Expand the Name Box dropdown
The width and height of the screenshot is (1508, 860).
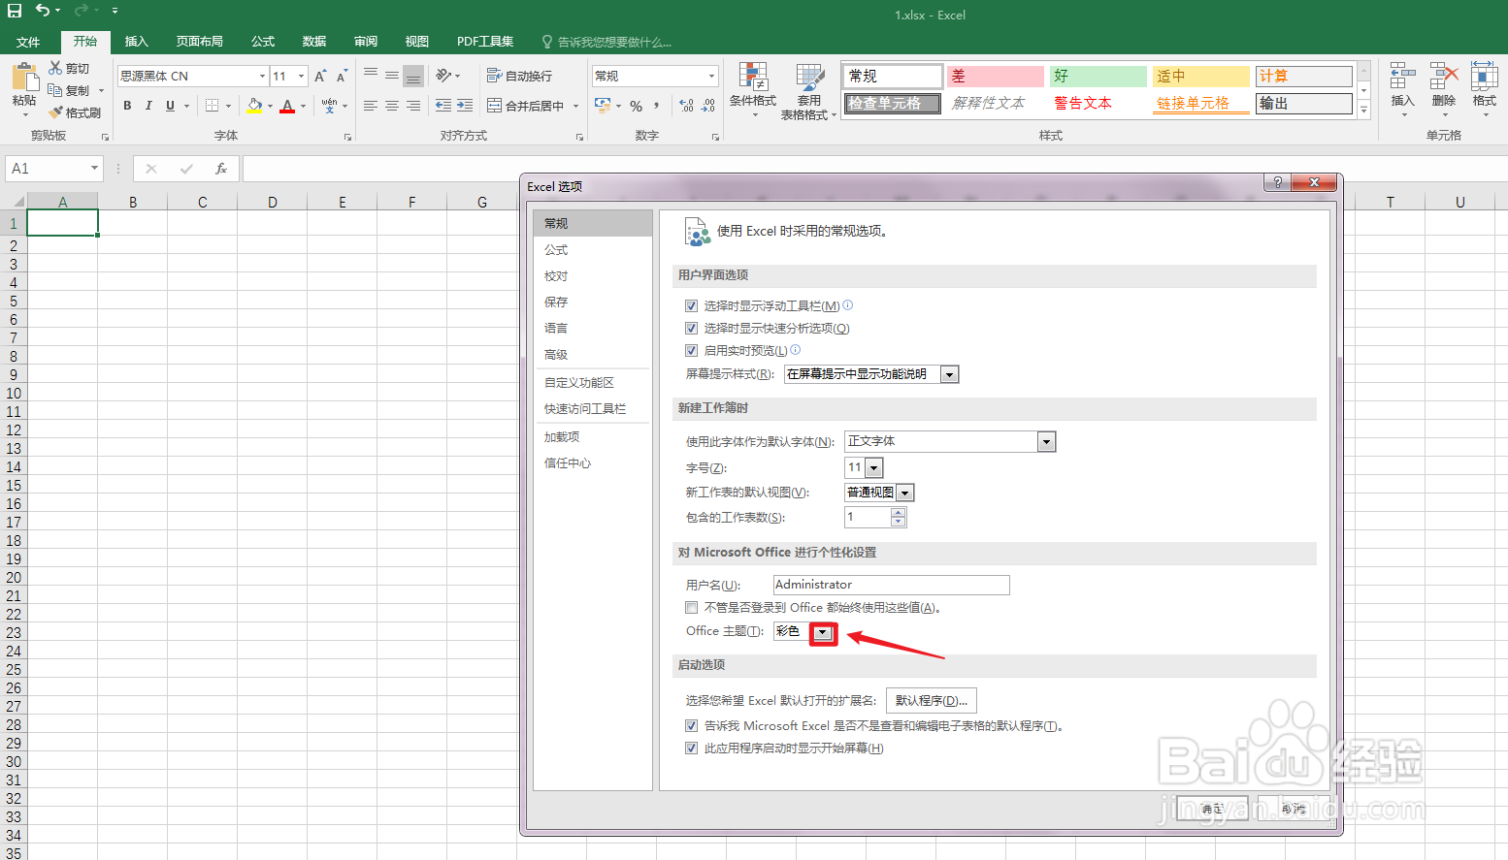point(94,169)
